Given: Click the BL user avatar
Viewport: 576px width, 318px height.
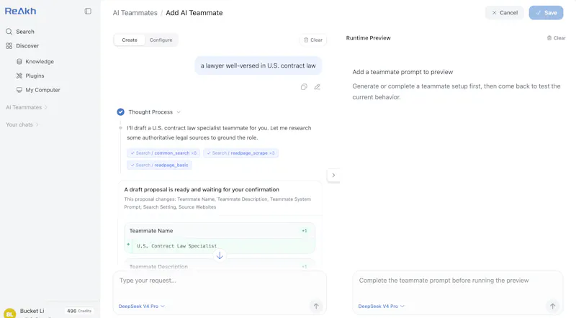Looking at the screenshot, I should [9, 313].
